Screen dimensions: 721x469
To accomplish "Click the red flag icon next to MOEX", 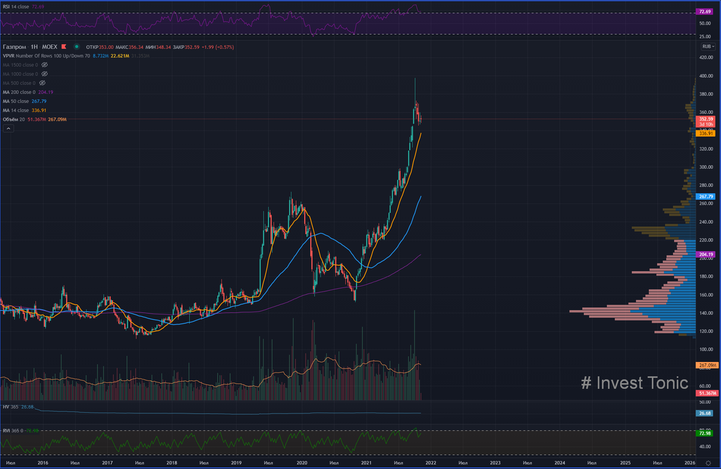I will (x=64, y=46).
